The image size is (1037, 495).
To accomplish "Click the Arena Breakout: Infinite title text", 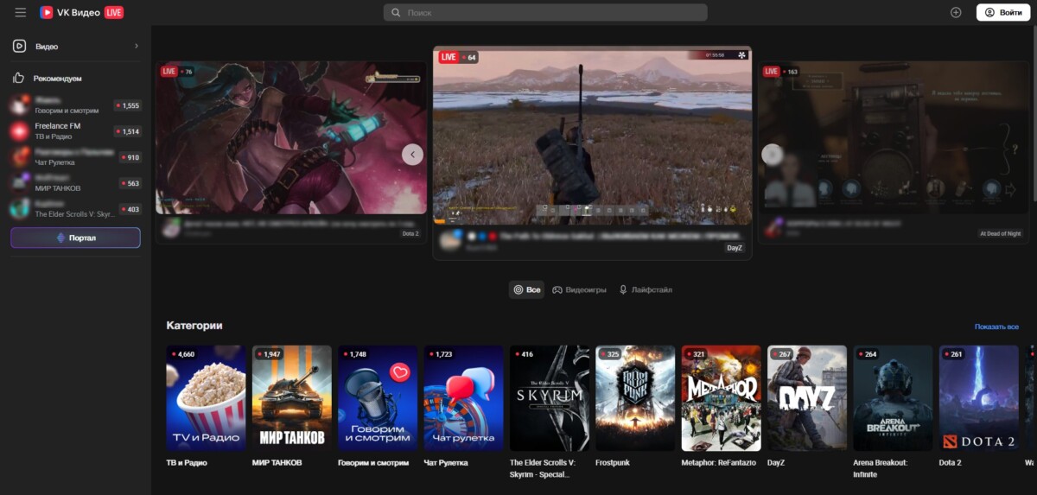I will (882, 468).
